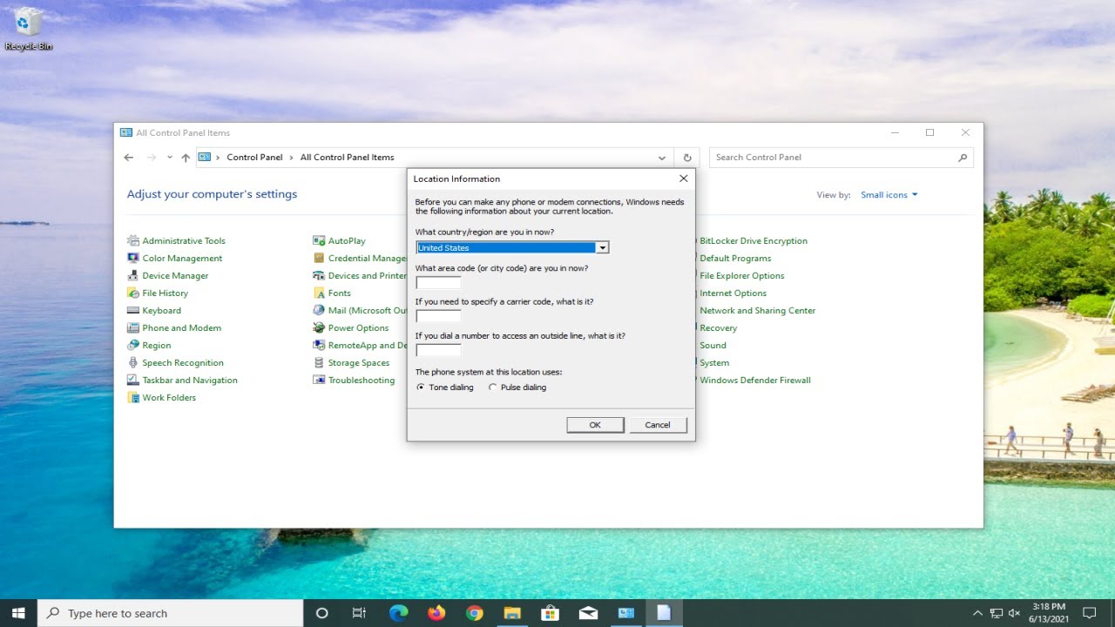The width and height of the screenshot is (1115, 627).
Task: Open the View by Small icons dropdown
Action: 889,195
